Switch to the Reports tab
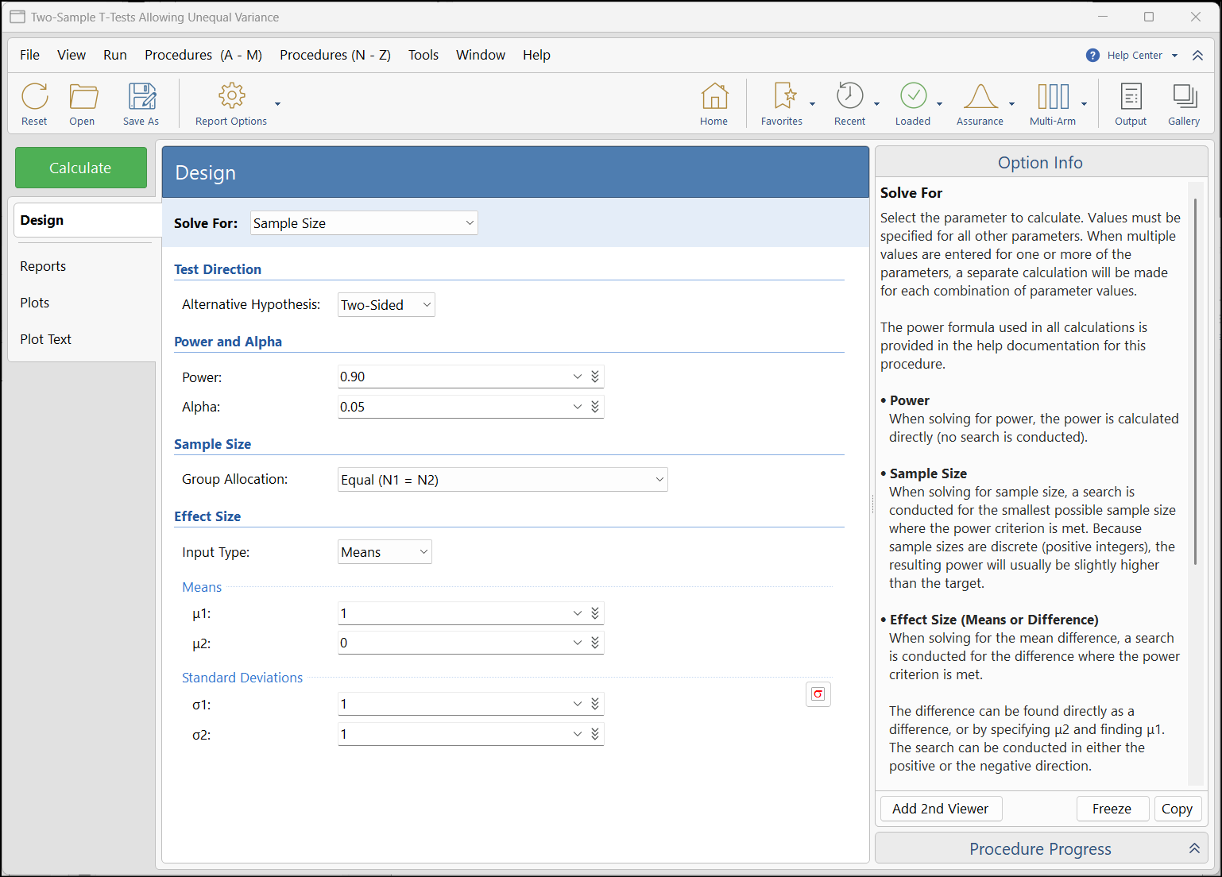 coord(43,266)
